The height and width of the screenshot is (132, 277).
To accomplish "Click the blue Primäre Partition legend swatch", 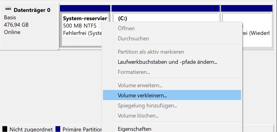I will pyautogui.click(x=58, y=129).
